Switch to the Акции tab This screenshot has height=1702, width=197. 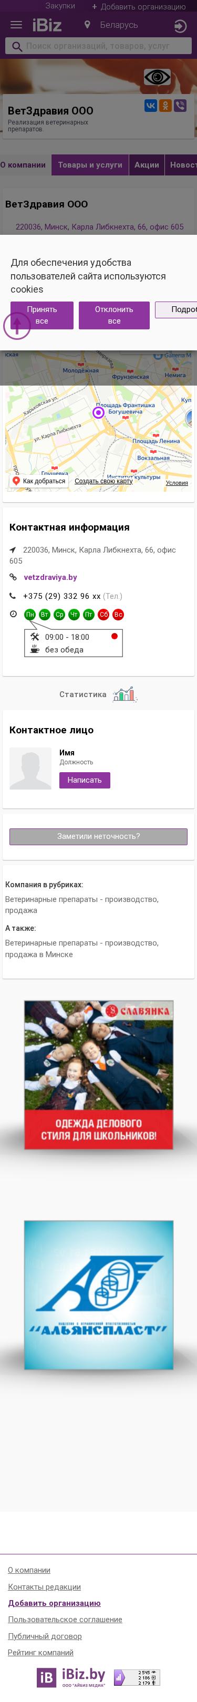(x=147, y=165)
